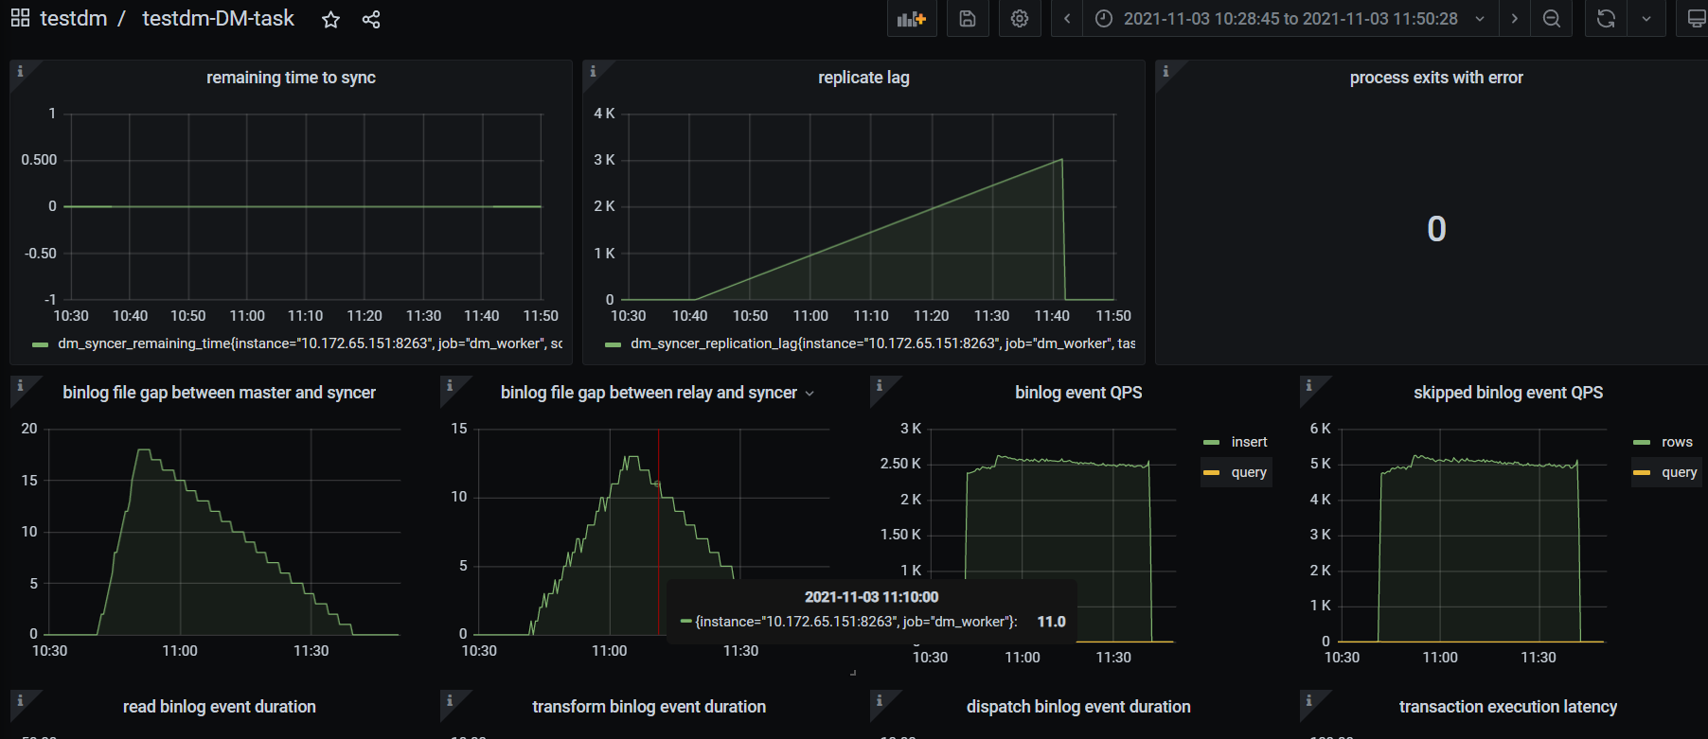Toggle the insert series in binlog event QPS
Viewport: 1708px width, 739px height.
tap(1248, 442)
